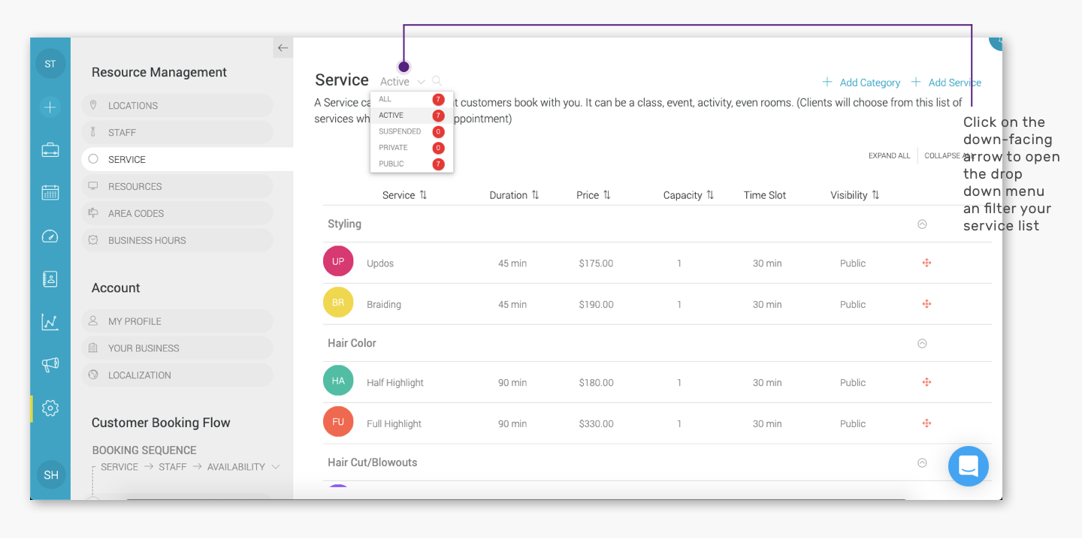
Task: Click the move handle on the Braiding row
Action: pyautogui.click(x=926, y=304)
